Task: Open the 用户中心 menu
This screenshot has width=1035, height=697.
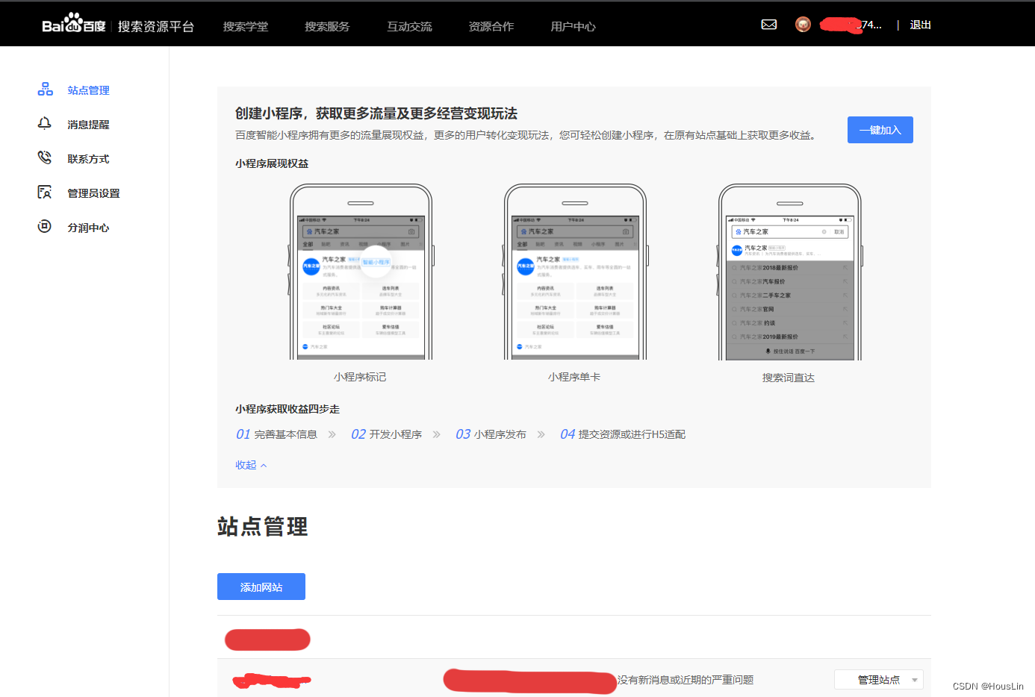Action: [x=573, y=25]
